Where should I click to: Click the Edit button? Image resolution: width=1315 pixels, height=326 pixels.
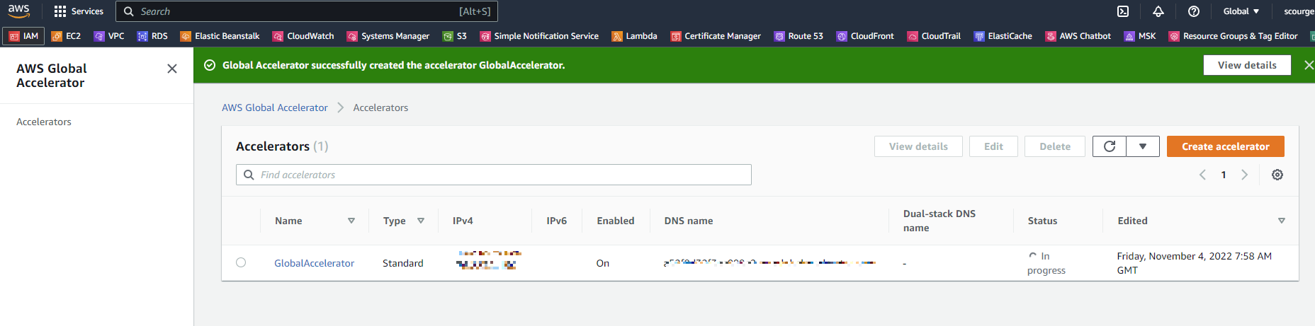click(x=993, y=146)
